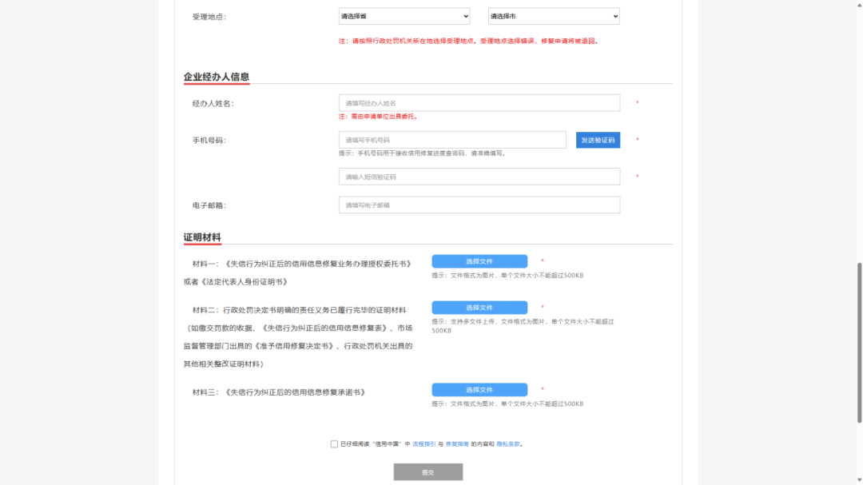Click the 短信验证码 SMS code input box
Screen dimensions: 863x485
(x=479, y=177)
